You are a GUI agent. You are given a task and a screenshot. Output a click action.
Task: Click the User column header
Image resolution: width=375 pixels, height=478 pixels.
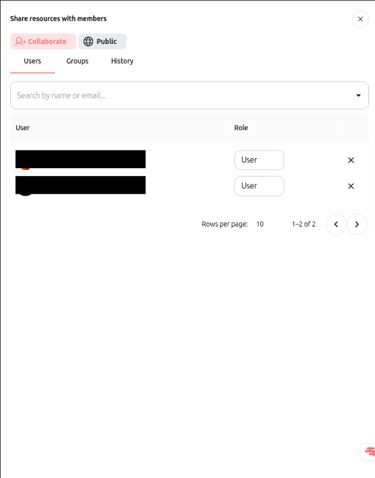tap(23, 128)
